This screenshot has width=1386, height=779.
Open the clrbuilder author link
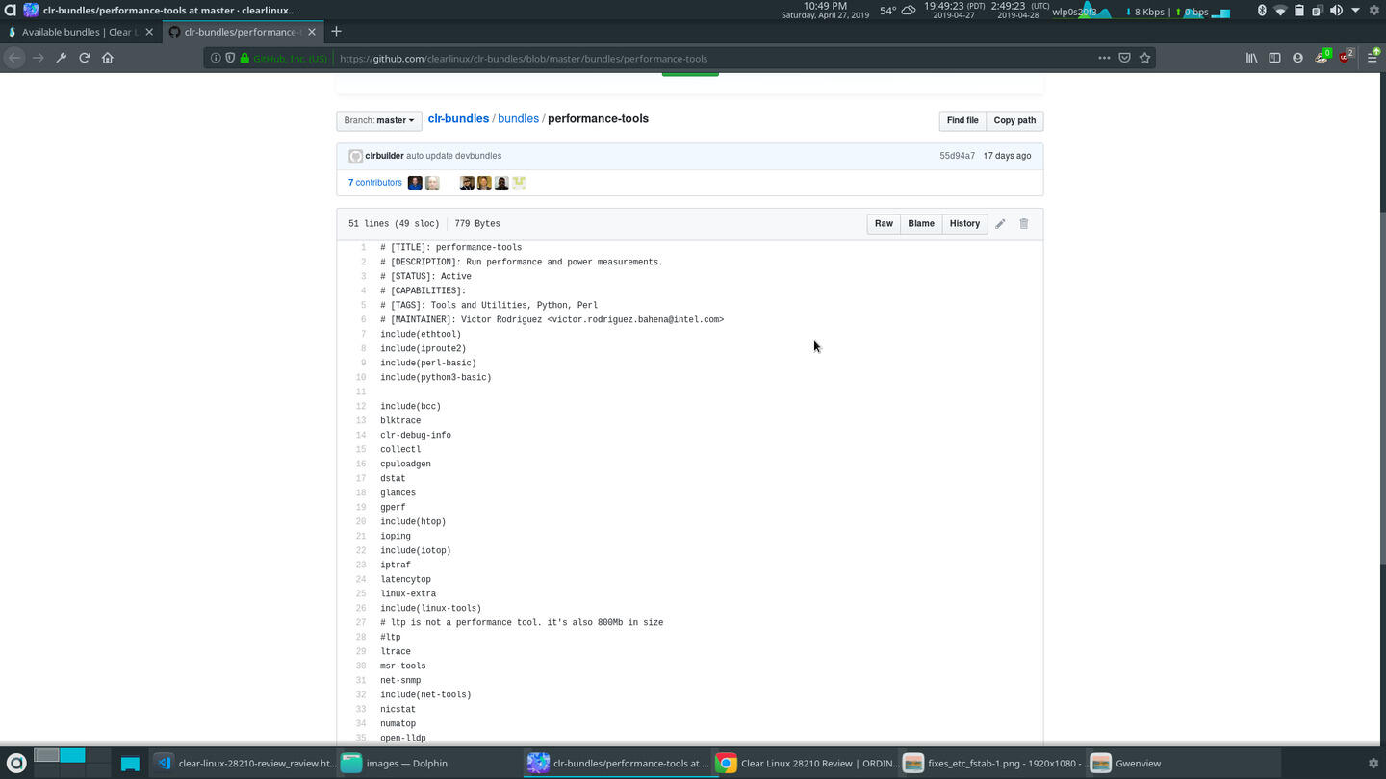pyautogui.click(x=384, y=156)
